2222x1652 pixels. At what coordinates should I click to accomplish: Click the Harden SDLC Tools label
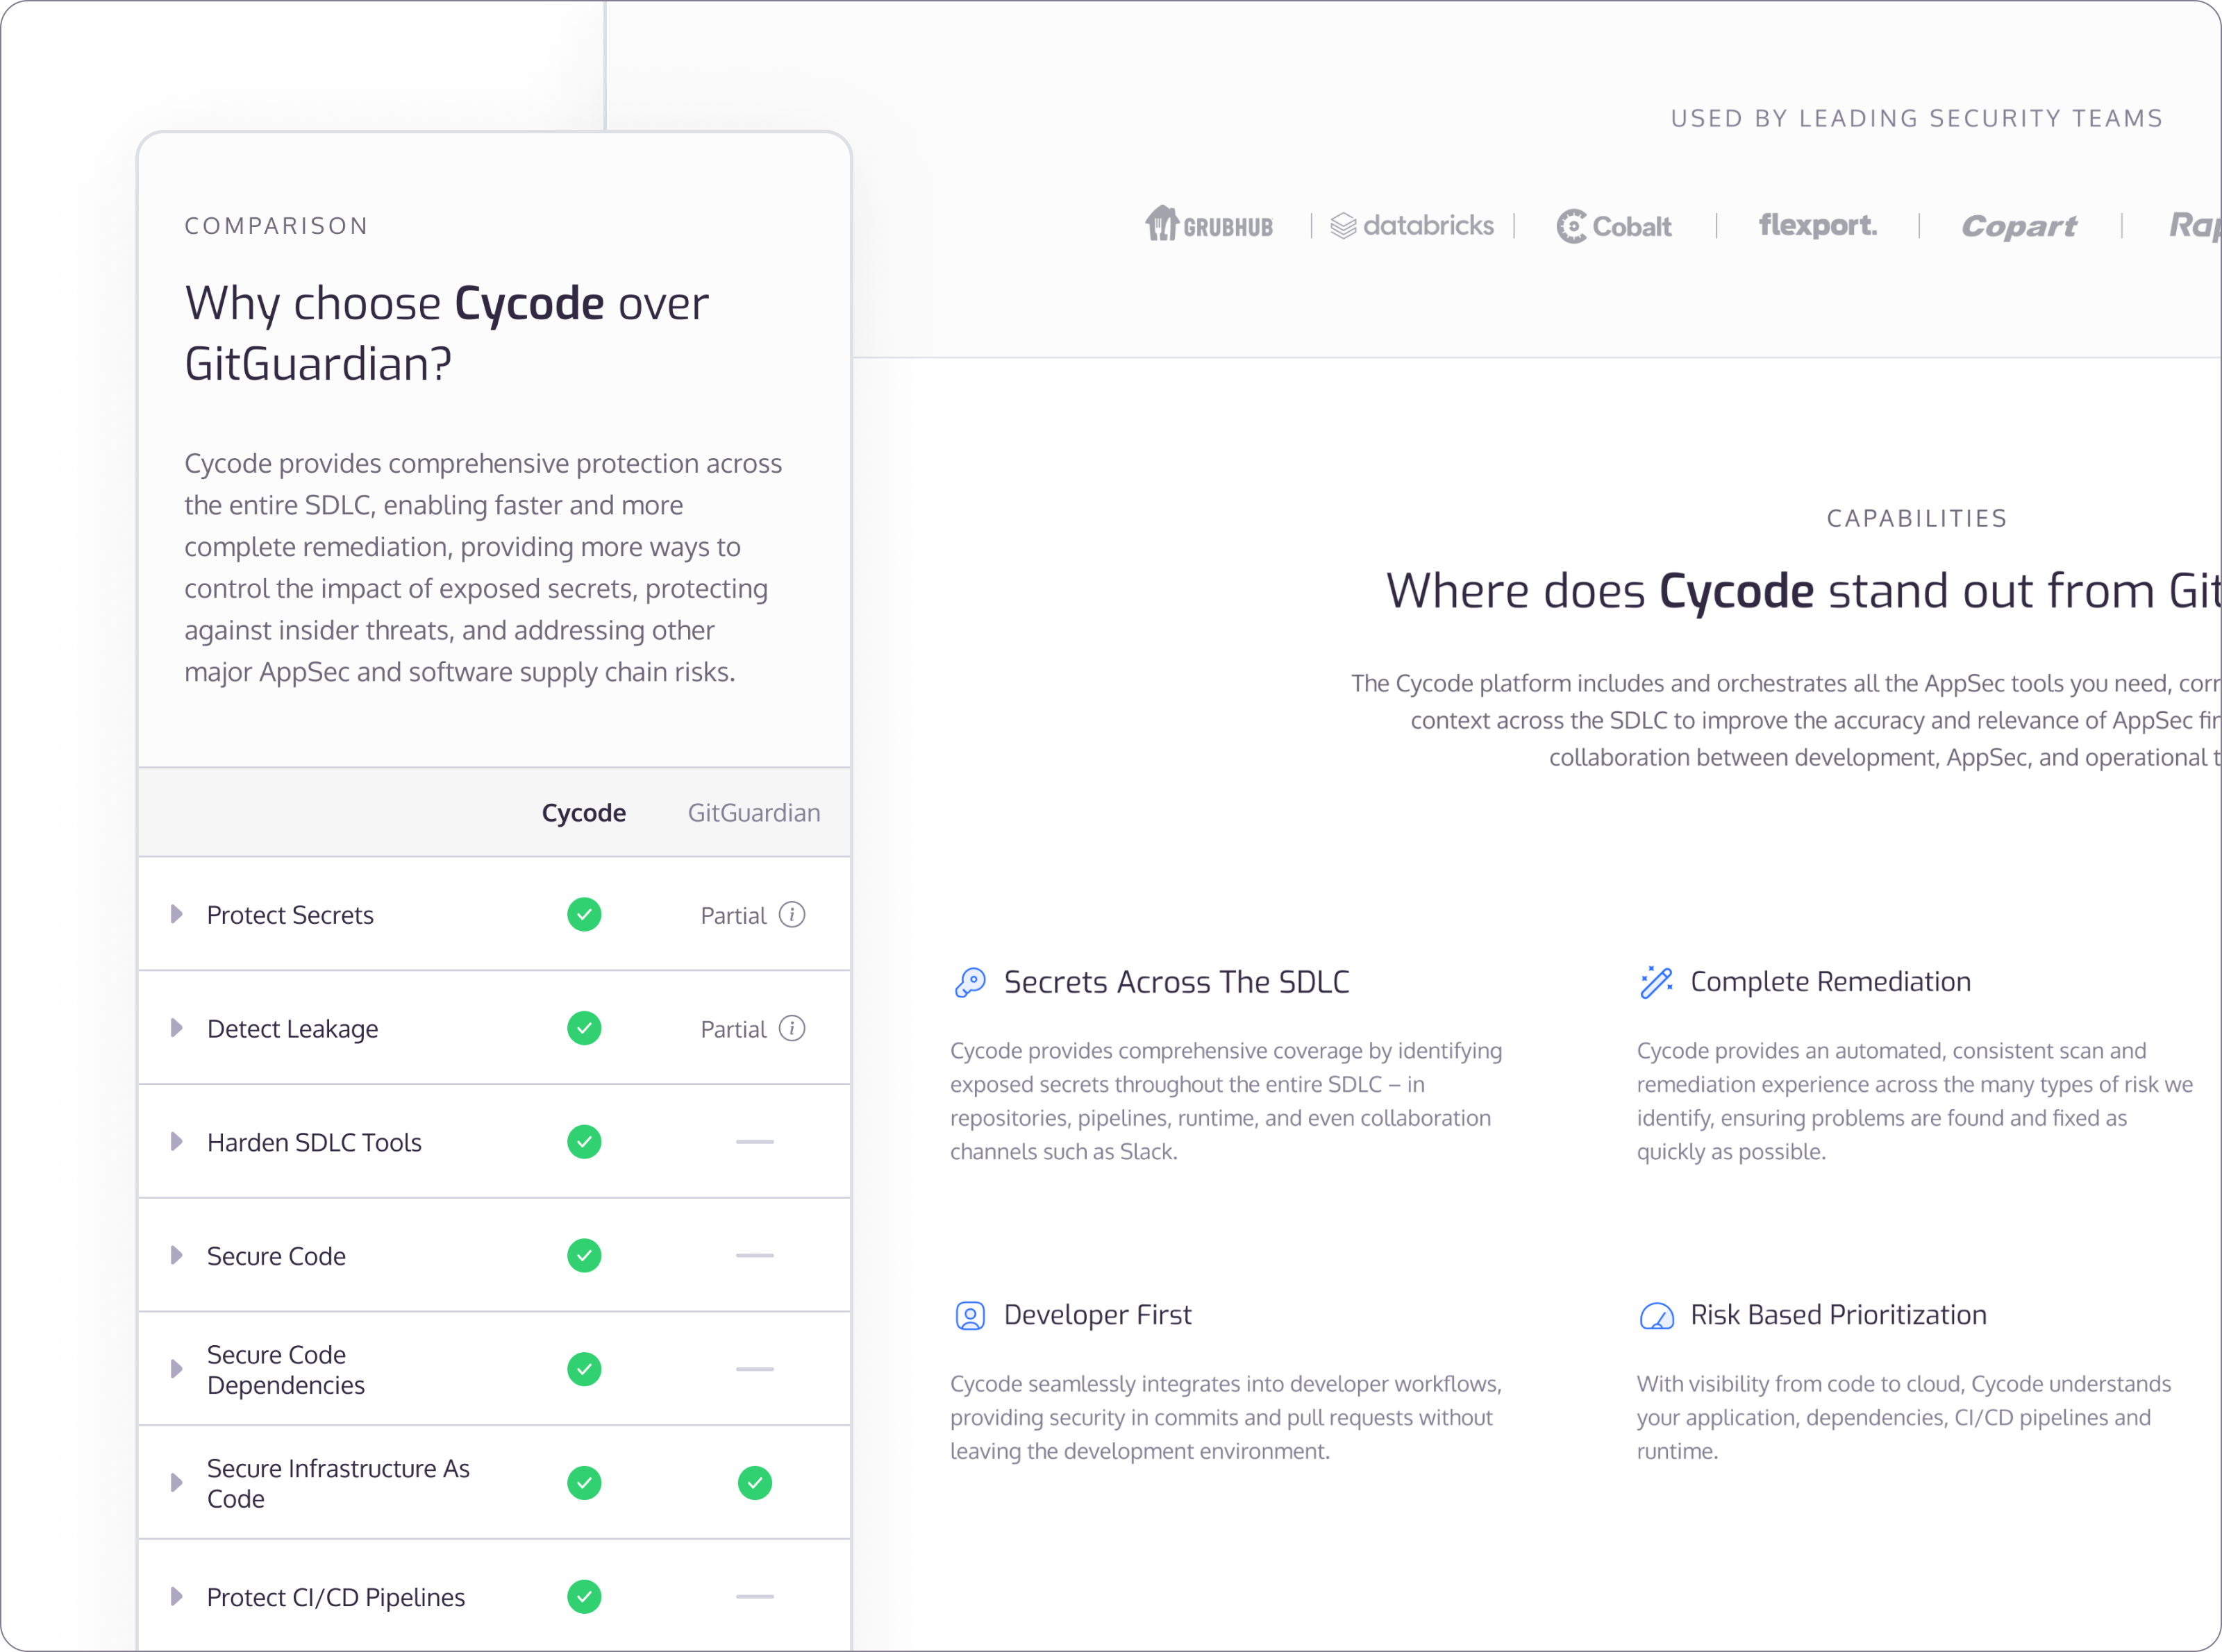314,1142
